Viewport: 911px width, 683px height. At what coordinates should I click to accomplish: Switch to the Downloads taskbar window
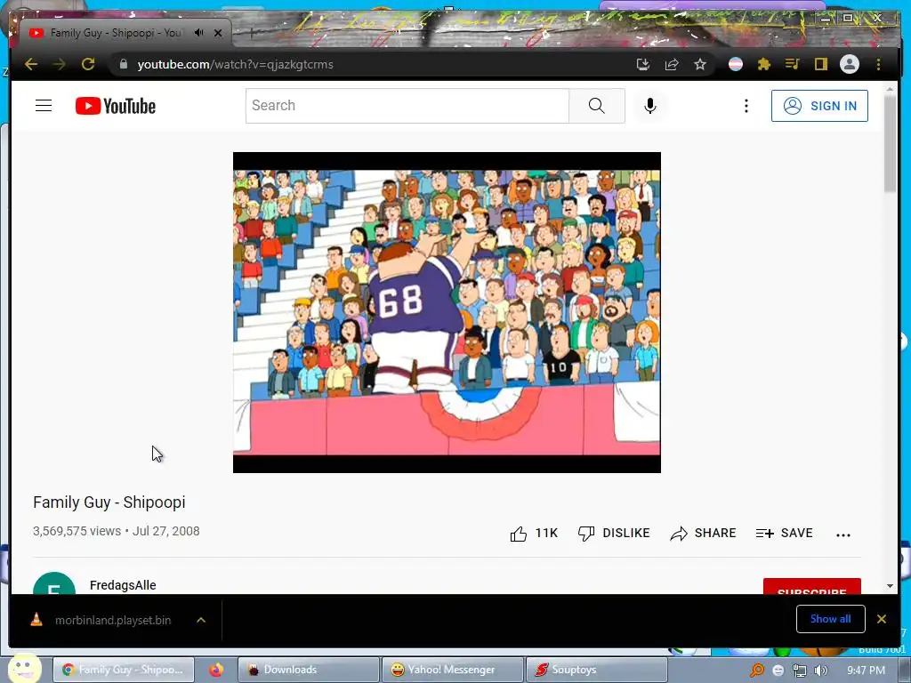308,670
